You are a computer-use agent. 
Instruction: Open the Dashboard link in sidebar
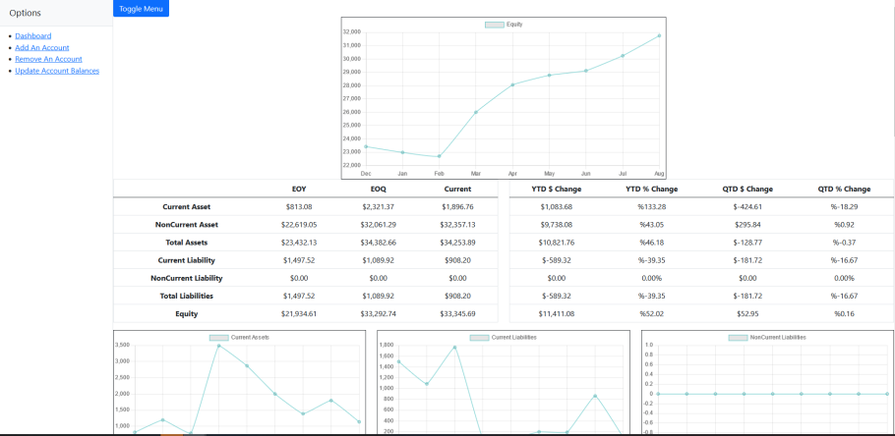[x=32, y=36]
